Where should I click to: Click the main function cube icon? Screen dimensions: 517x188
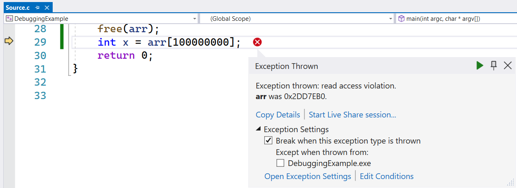(401, 19)
